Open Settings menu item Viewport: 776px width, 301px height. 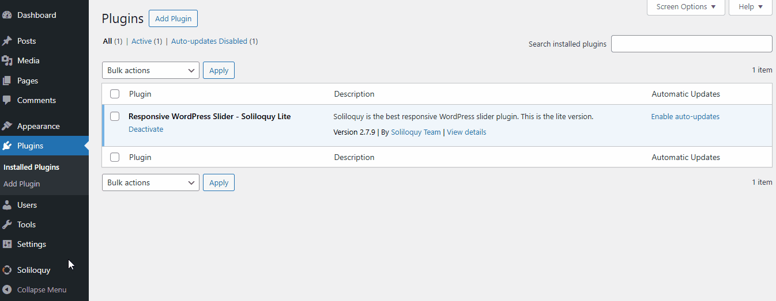point(44,244)
